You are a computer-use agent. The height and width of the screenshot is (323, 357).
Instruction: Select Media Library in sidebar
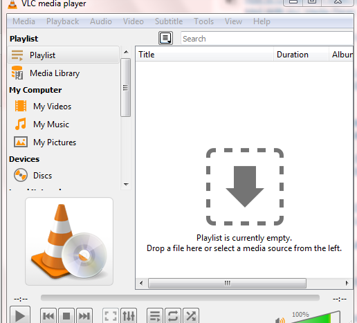click(64, 73)
